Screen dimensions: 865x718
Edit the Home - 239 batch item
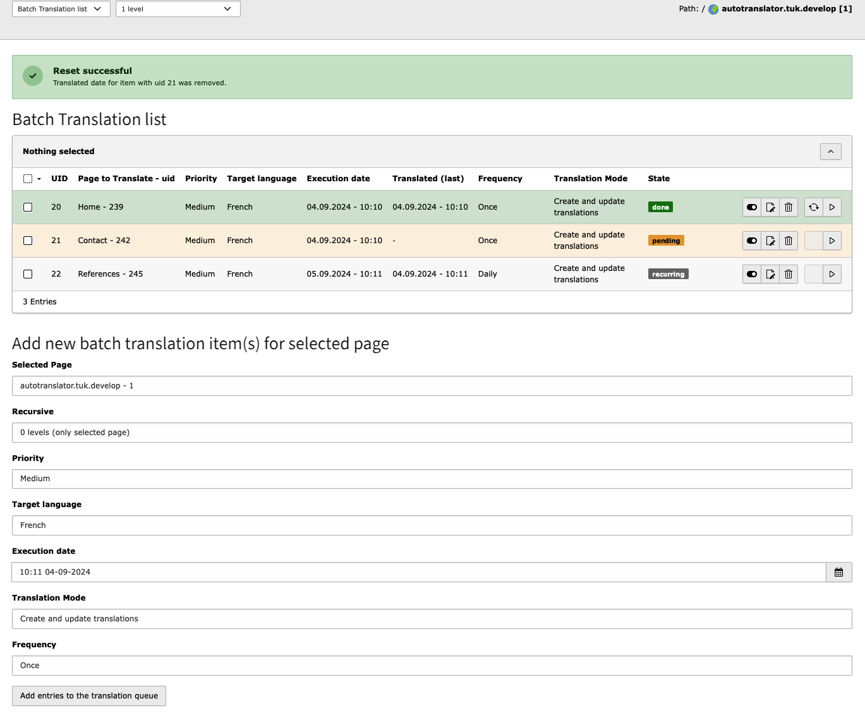(x=770, y=207)
